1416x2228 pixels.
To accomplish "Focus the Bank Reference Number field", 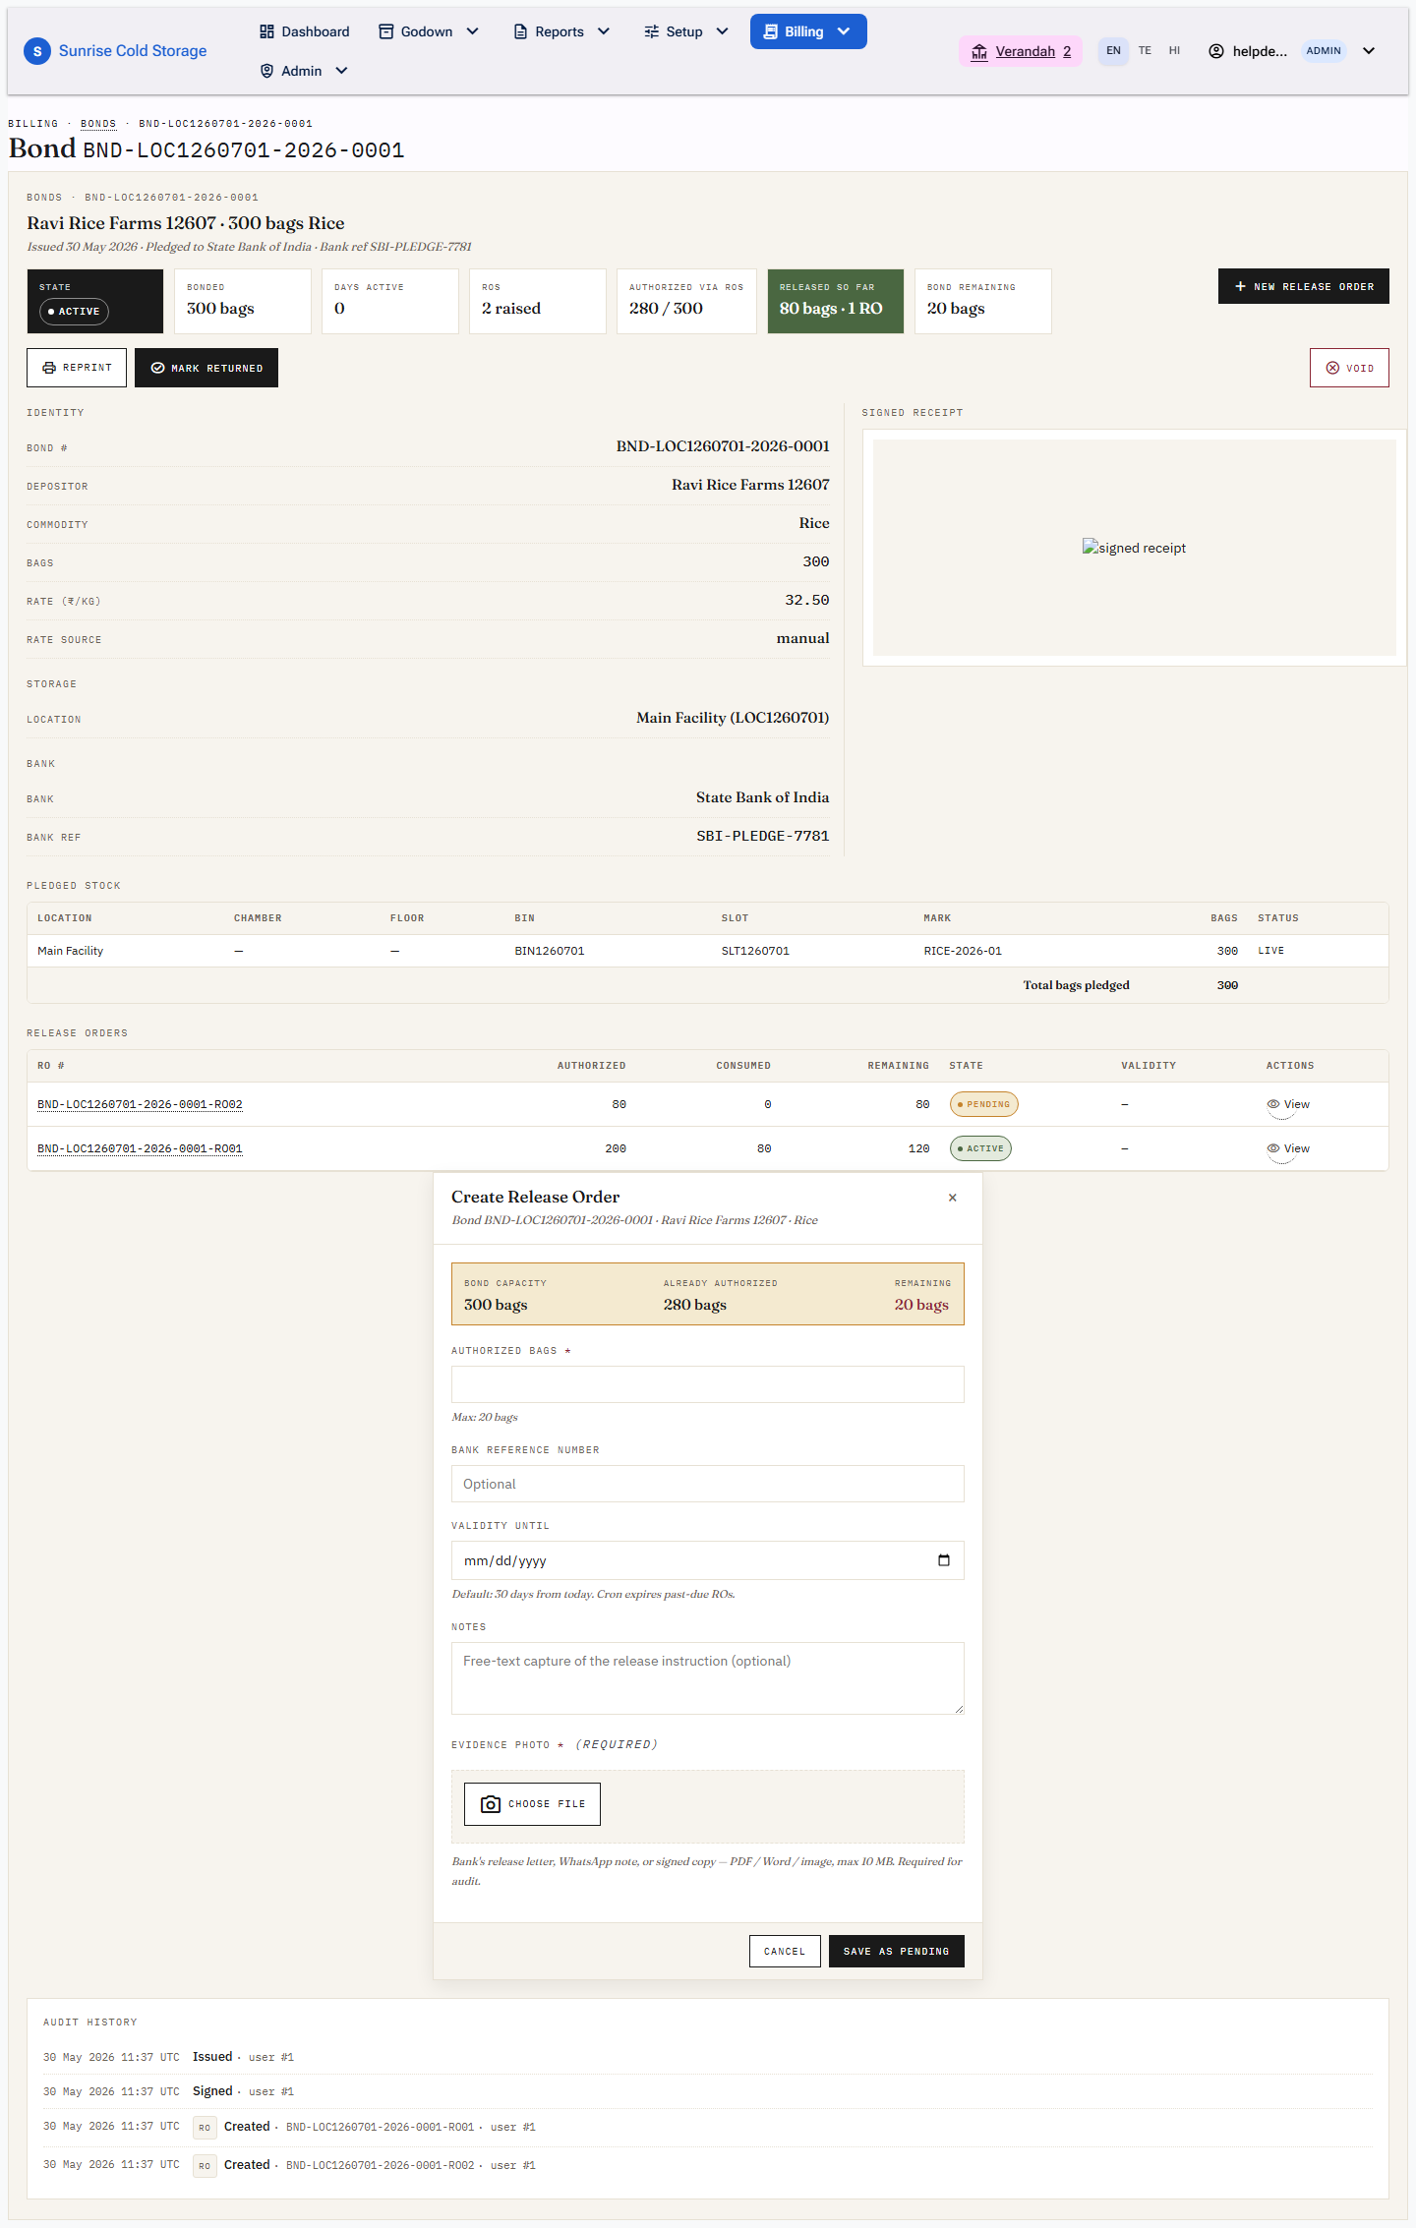I will point(708,1484).
